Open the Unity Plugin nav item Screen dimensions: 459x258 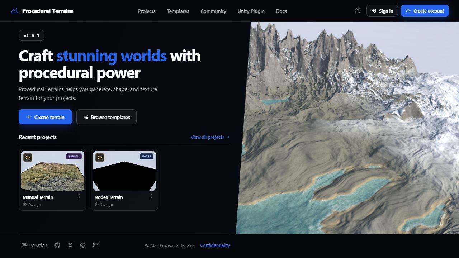click(x=251, y=11)
